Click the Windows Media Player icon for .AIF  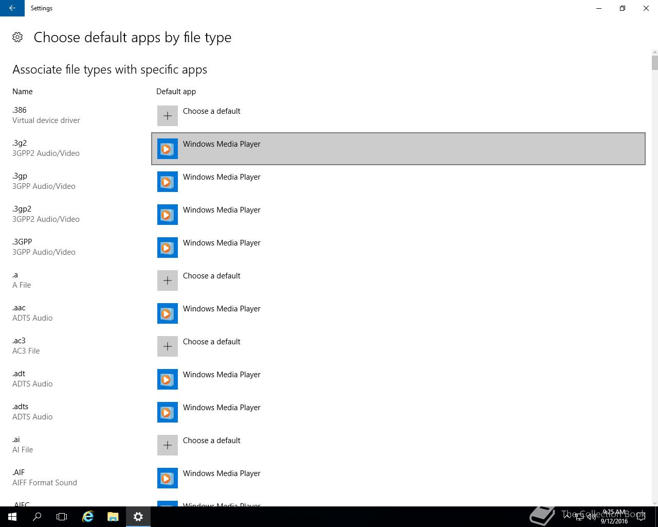pos(168,478)
